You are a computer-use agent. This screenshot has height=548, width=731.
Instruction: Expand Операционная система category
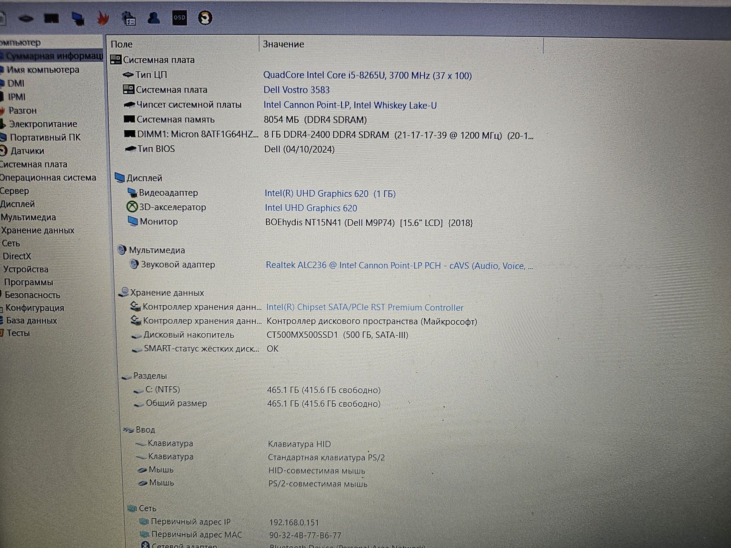pyautogui.click(x=48, y=178)
